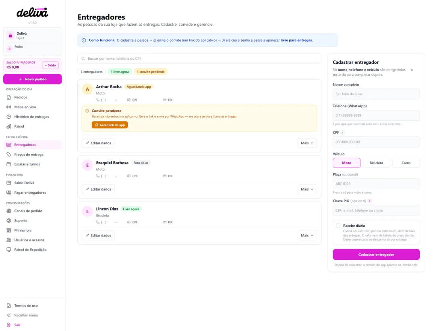435x331 pixels.
Task: Expand Mais dropdown for Ezequiel Barbosa
Action: pyautogui.click(x=307, y=189)
